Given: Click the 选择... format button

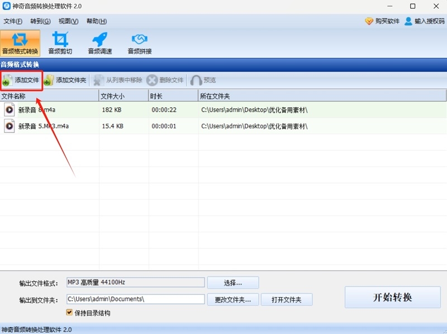Looking at the screenshot, I should pyautogui.click(x=233, y=283).
